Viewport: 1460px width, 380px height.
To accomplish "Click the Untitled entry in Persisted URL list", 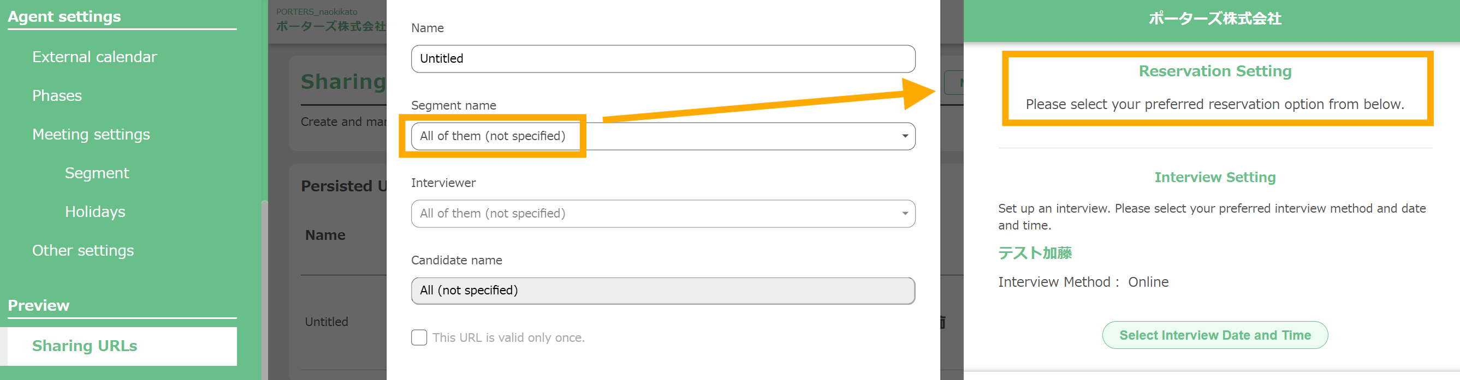I will pyautogui.click(x=327, y=322).
